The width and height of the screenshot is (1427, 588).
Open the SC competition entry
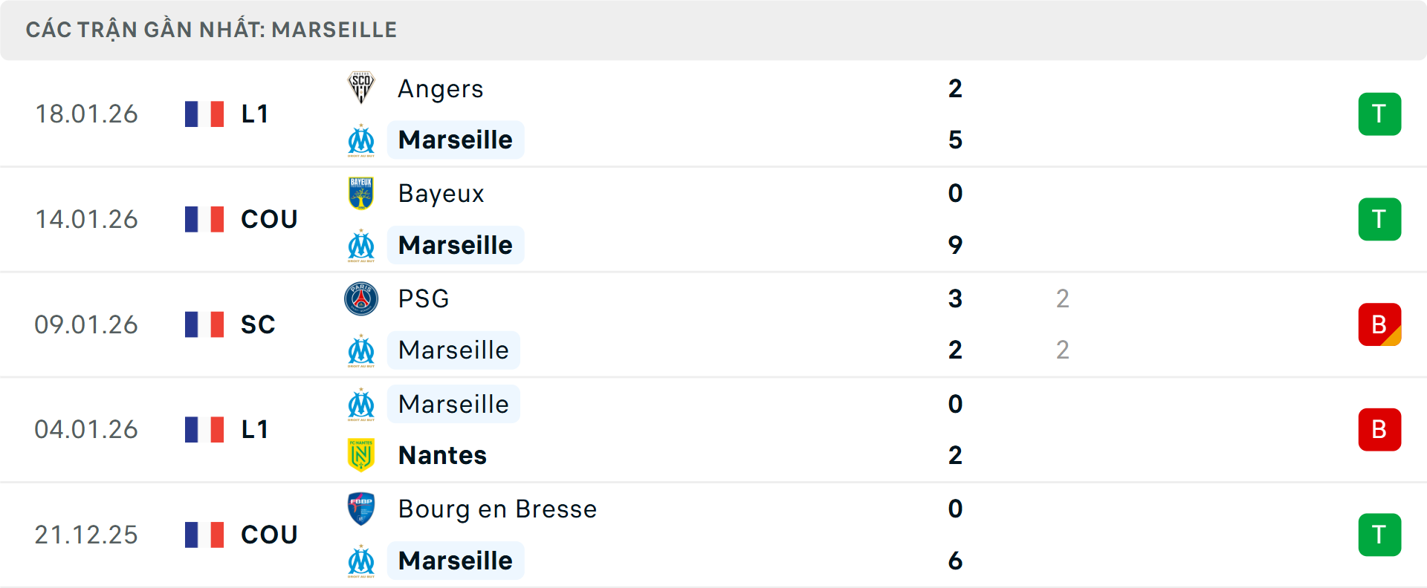tap(257, 324)
